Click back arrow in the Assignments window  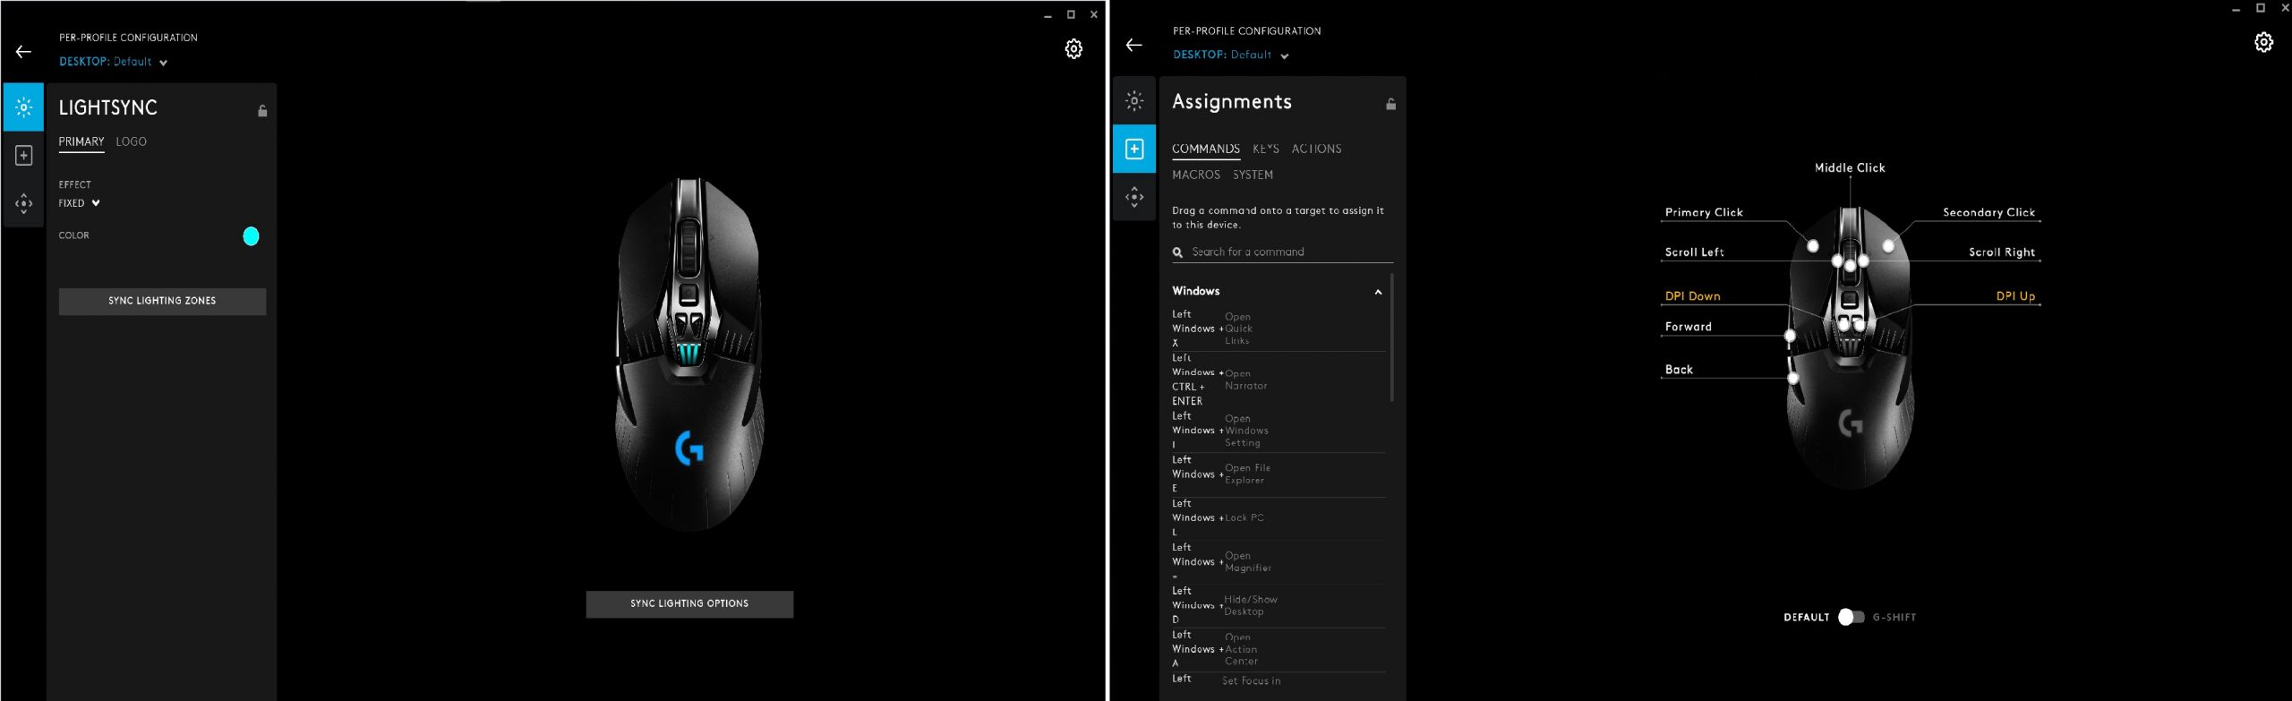pyautogui.click(x=1133, y=45)
